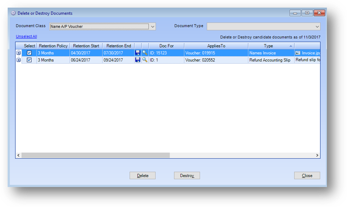Expand the ID: 15123 document row
Screen dimensions: 347x207
(x=19, y=53)
